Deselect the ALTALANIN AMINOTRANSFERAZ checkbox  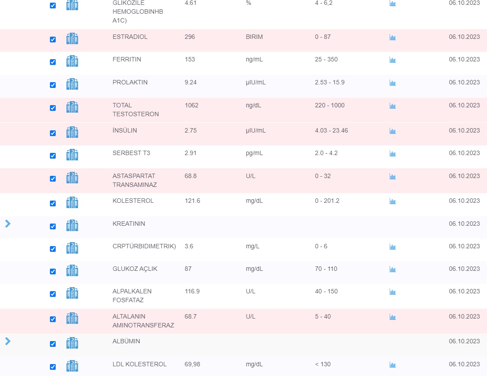point(53,319)
